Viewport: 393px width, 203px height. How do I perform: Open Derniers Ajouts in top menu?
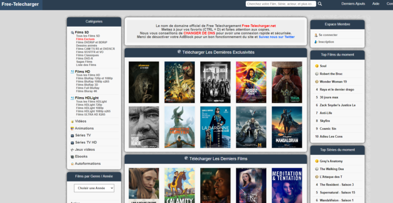(x=353, y=4)
